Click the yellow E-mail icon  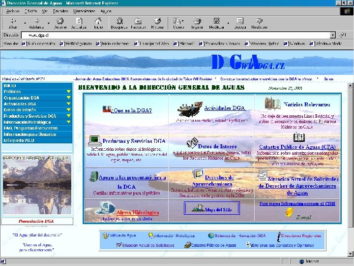click(289, 213)
